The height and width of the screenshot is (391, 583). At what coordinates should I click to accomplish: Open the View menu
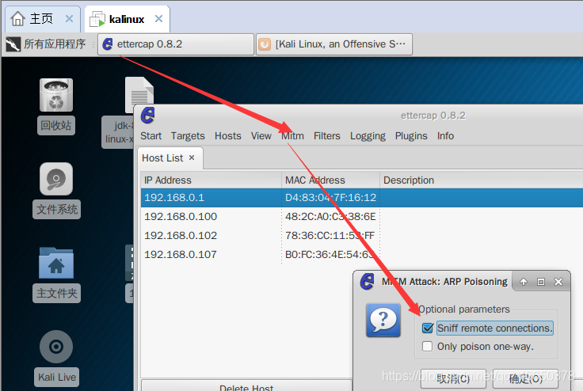click(261, 136)
